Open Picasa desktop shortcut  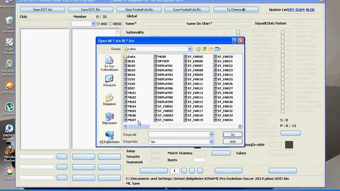(x=9, y=173)
